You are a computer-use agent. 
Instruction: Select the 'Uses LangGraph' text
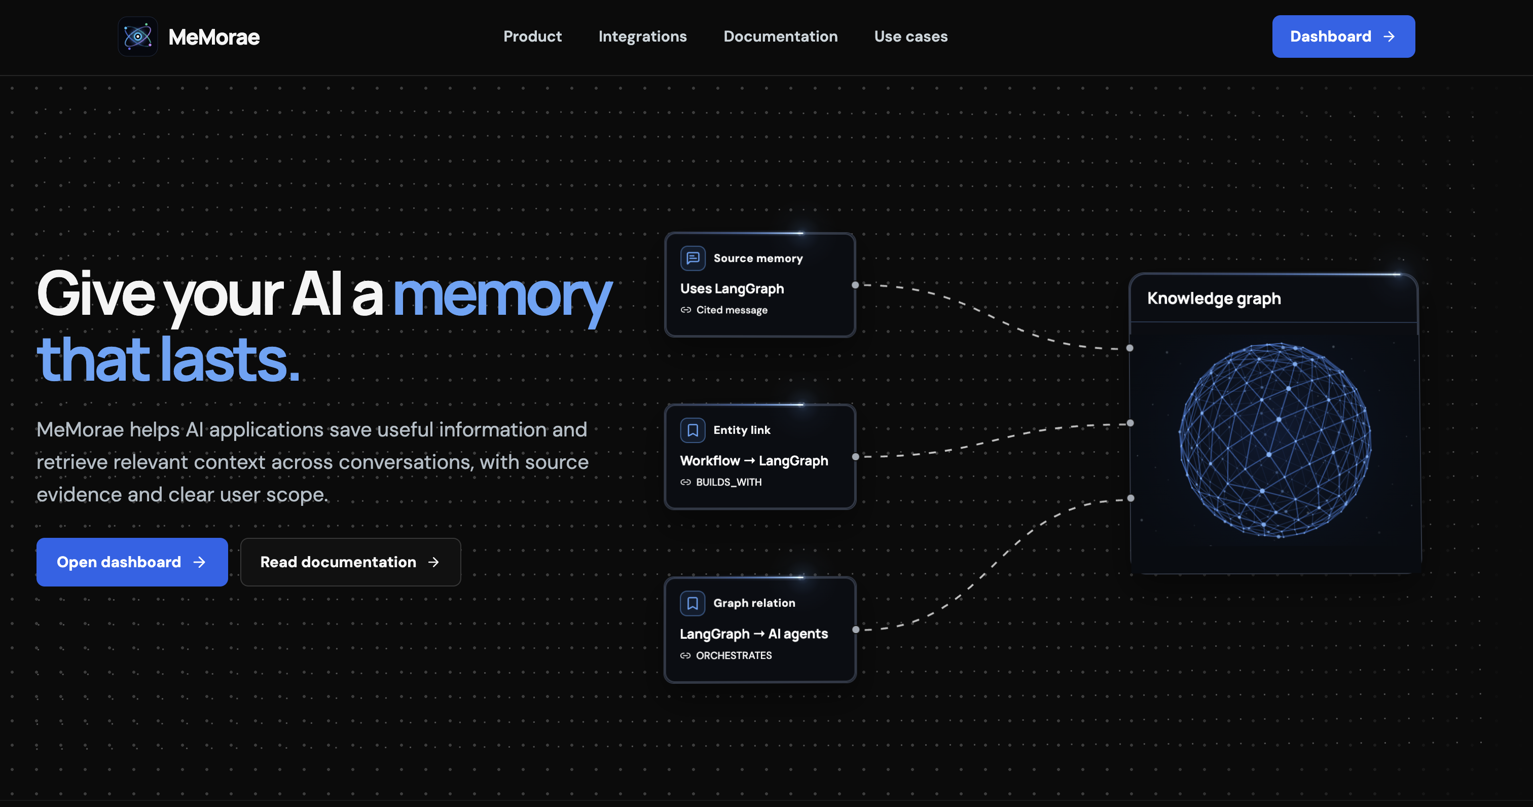point(732,288)
